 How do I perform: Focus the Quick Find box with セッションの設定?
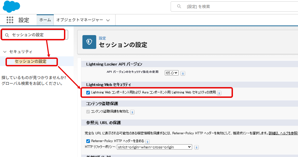(34, 35)
